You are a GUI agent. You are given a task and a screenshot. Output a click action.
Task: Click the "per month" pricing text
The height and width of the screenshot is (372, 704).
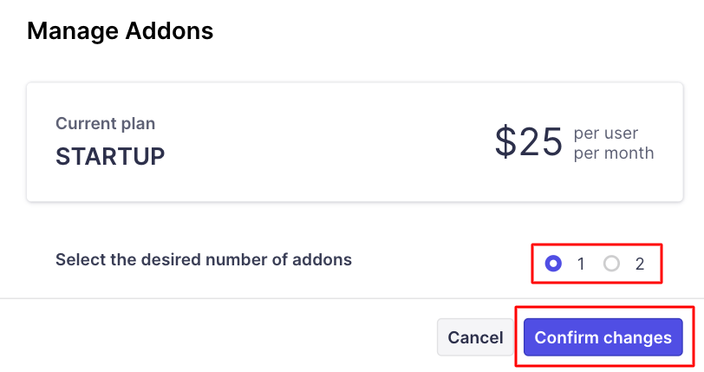click(614, 153)
